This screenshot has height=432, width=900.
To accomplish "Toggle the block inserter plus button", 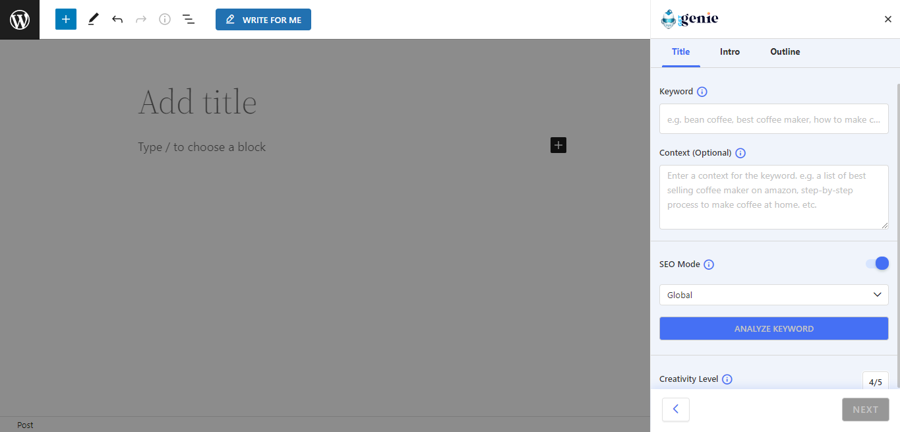I will point(66,19).
